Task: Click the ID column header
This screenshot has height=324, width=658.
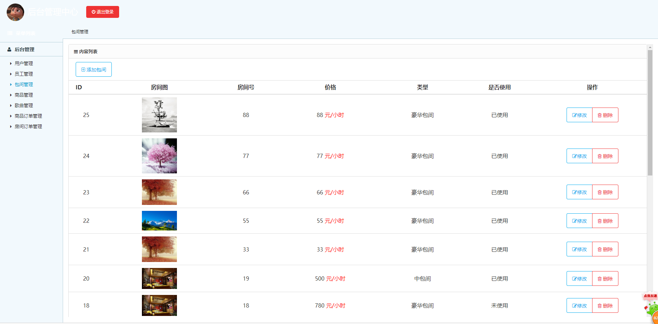Action: [79, 87]
